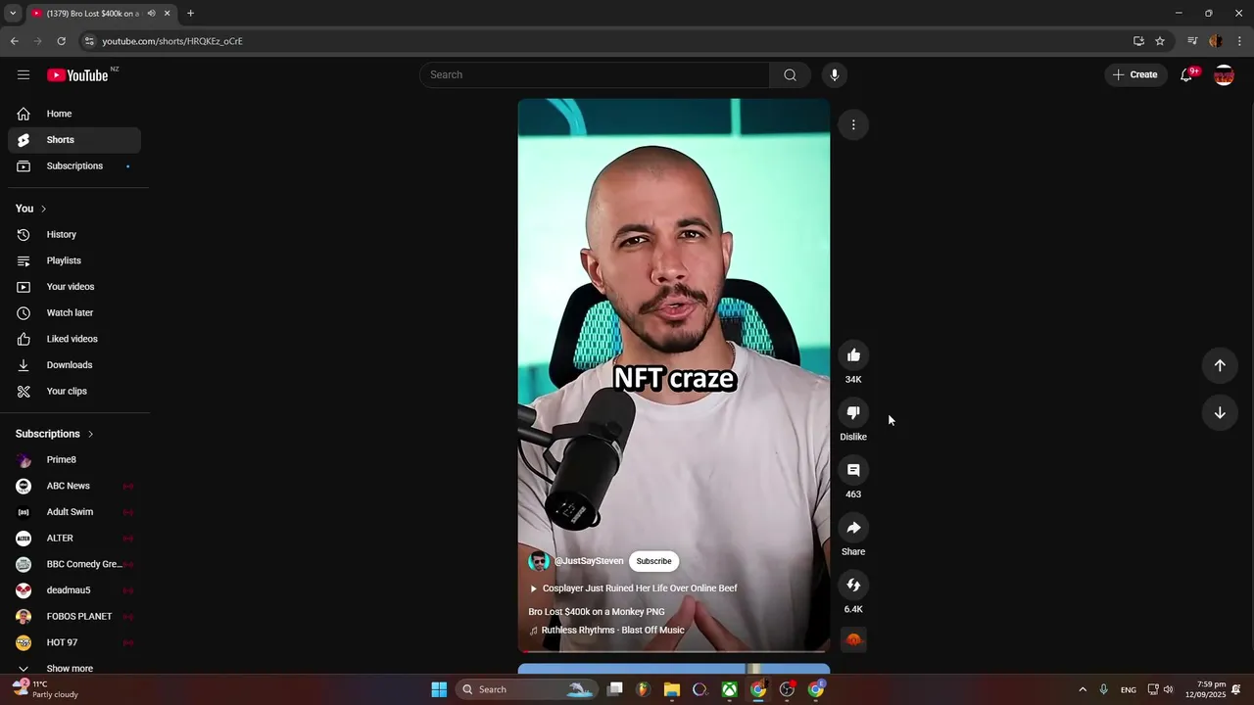
Task: Open Your videos in sidebar
Action: click(x=74, y=287)
